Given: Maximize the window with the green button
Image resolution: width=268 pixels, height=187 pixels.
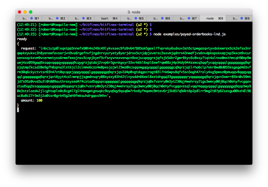Looking at the screenshot, I should 31,12.
